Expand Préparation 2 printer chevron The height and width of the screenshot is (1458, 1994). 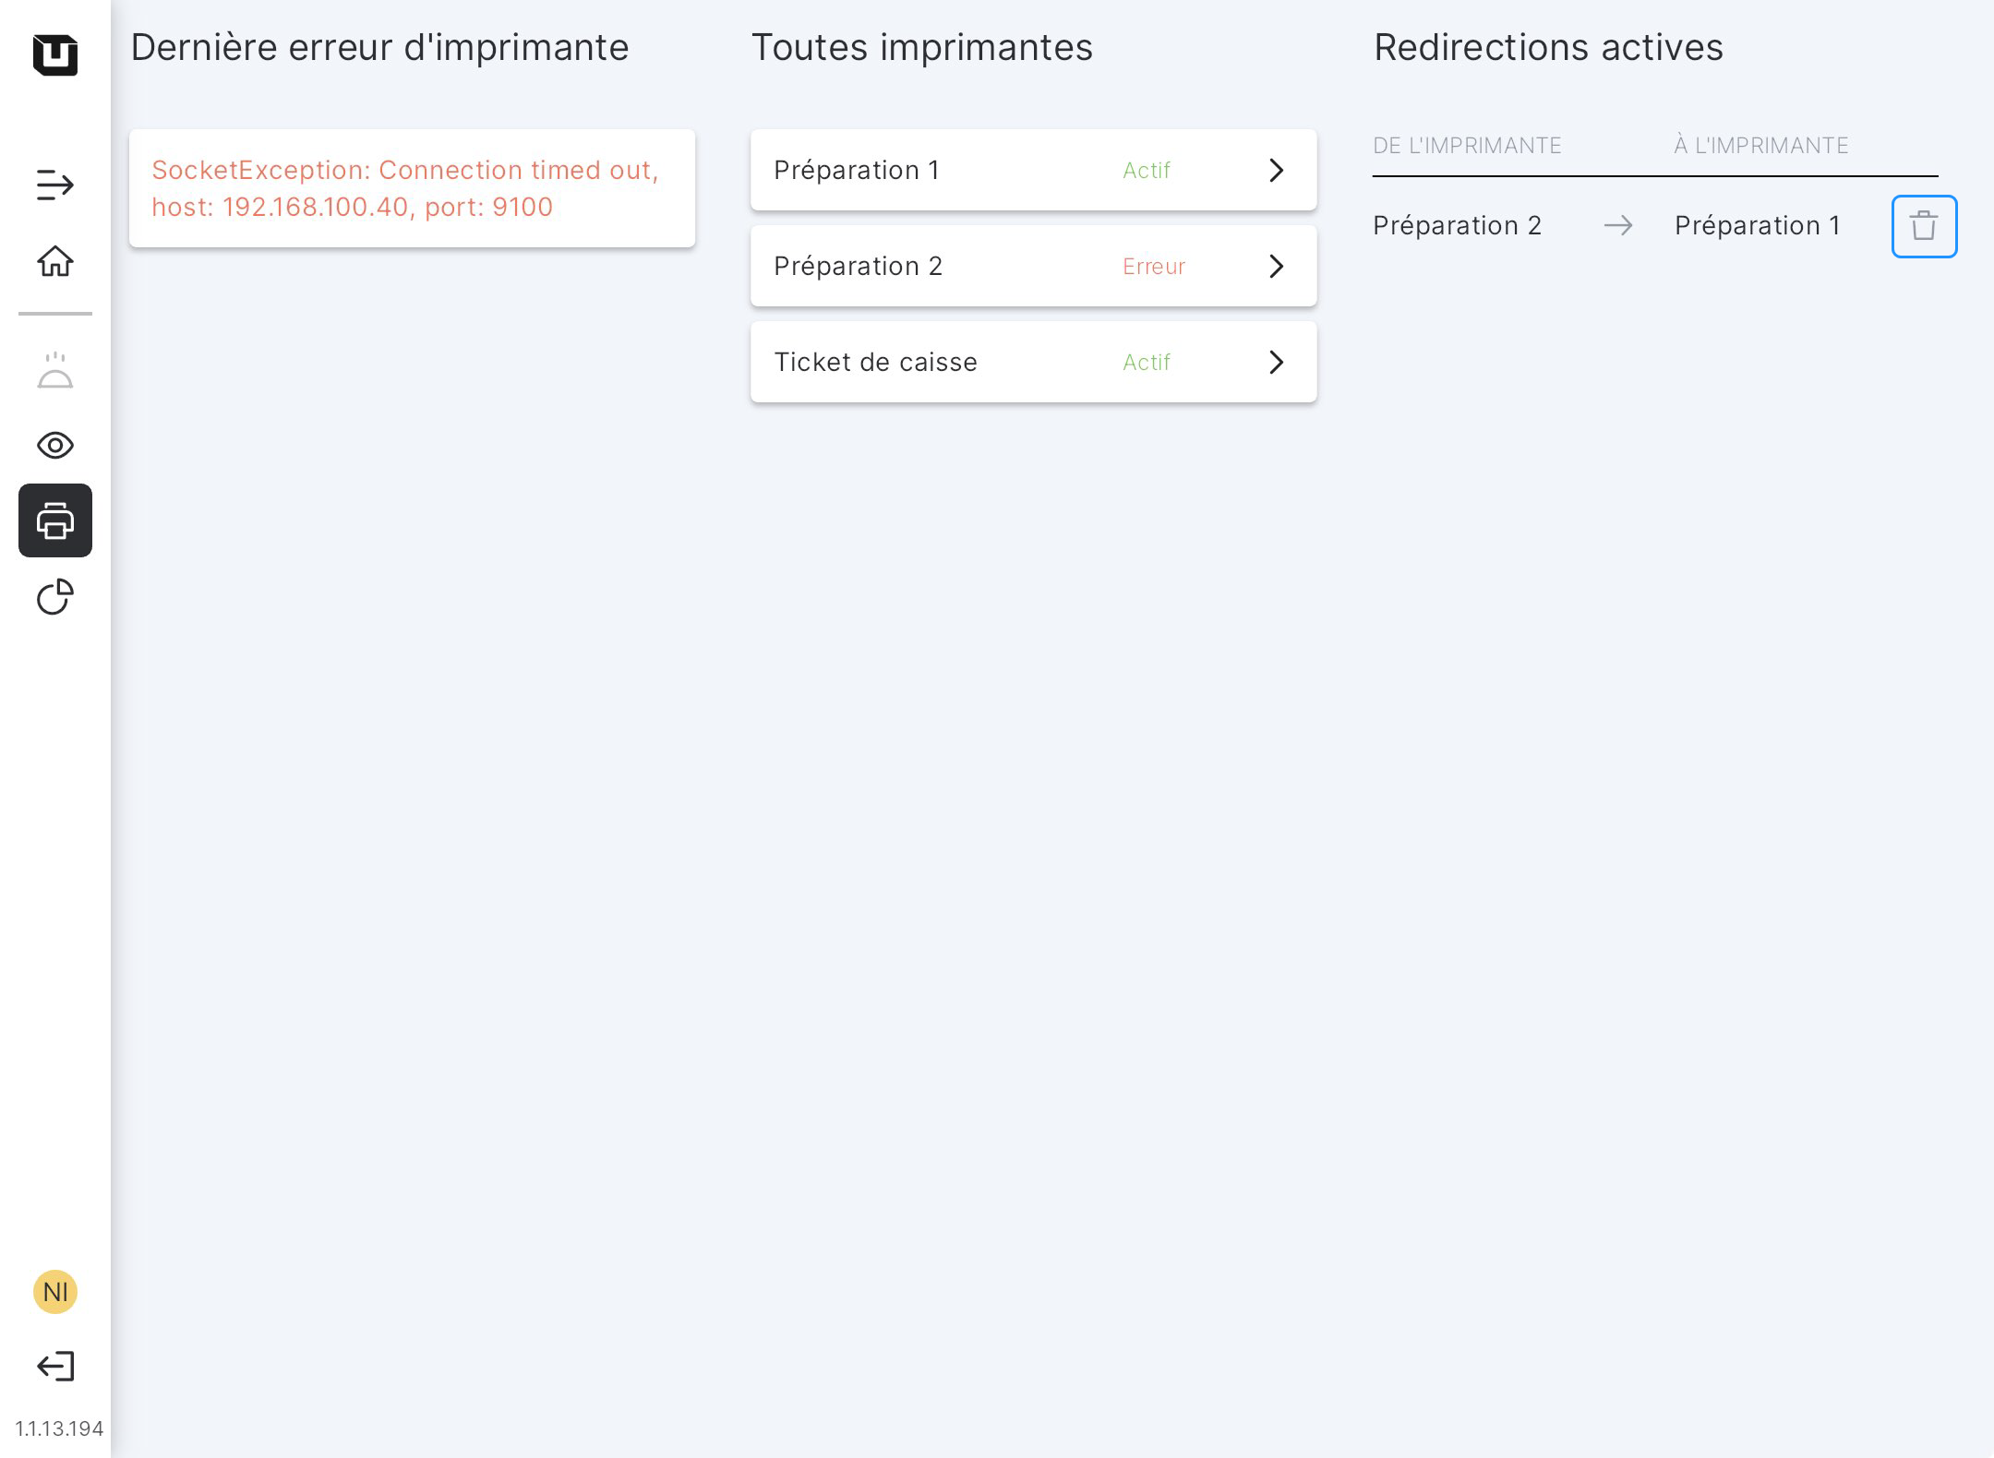point(1276,266)
